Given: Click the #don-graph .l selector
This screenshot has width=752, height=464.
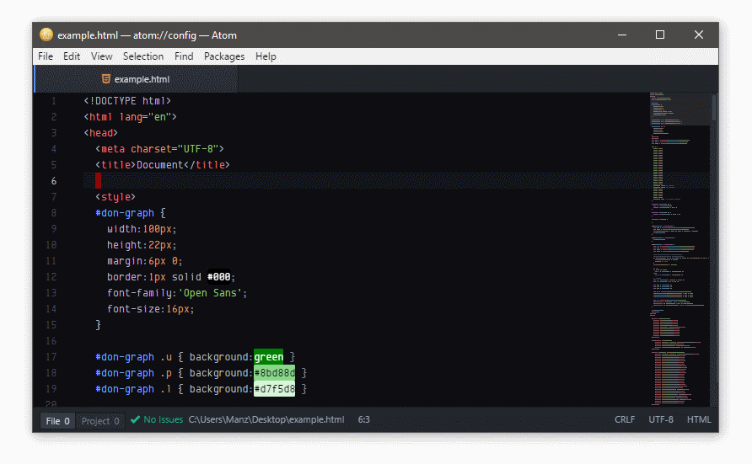Looking at the screenshot, I should pyautogui.click(x=133, y=389).
